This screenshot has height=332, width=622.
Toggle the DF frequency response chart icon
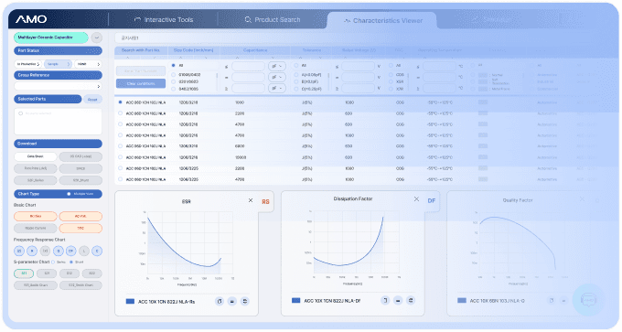(71, 251)
